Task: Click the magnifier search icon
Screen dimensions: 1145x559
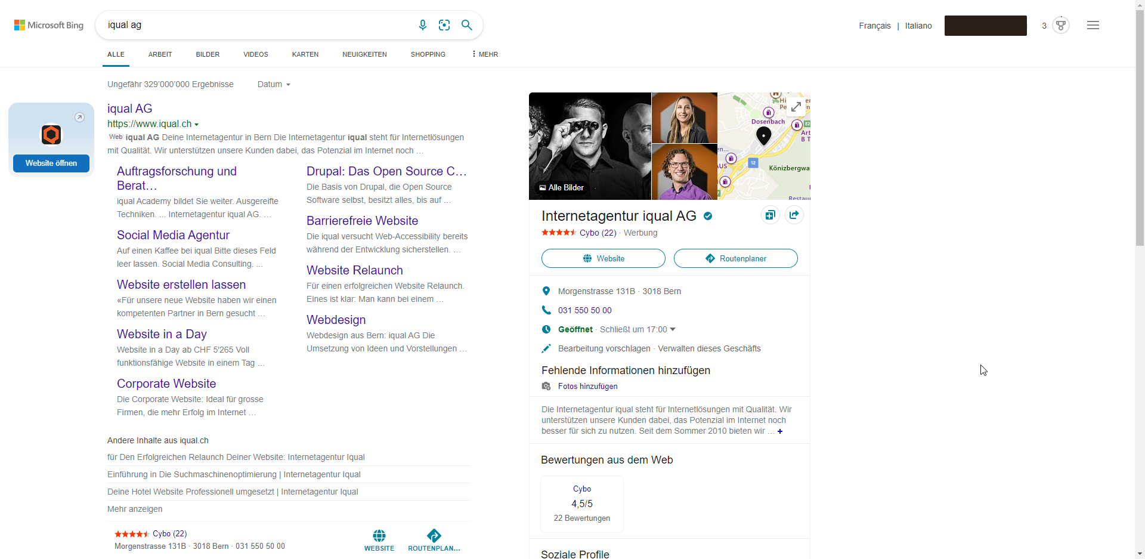Action: point(467,25)
